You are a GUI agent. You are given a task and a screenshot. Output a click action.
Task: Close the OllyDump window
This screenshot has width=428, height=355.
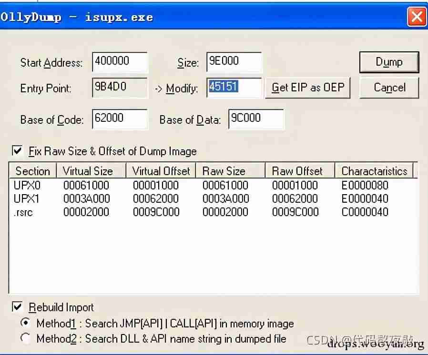(x=417, y=17)
